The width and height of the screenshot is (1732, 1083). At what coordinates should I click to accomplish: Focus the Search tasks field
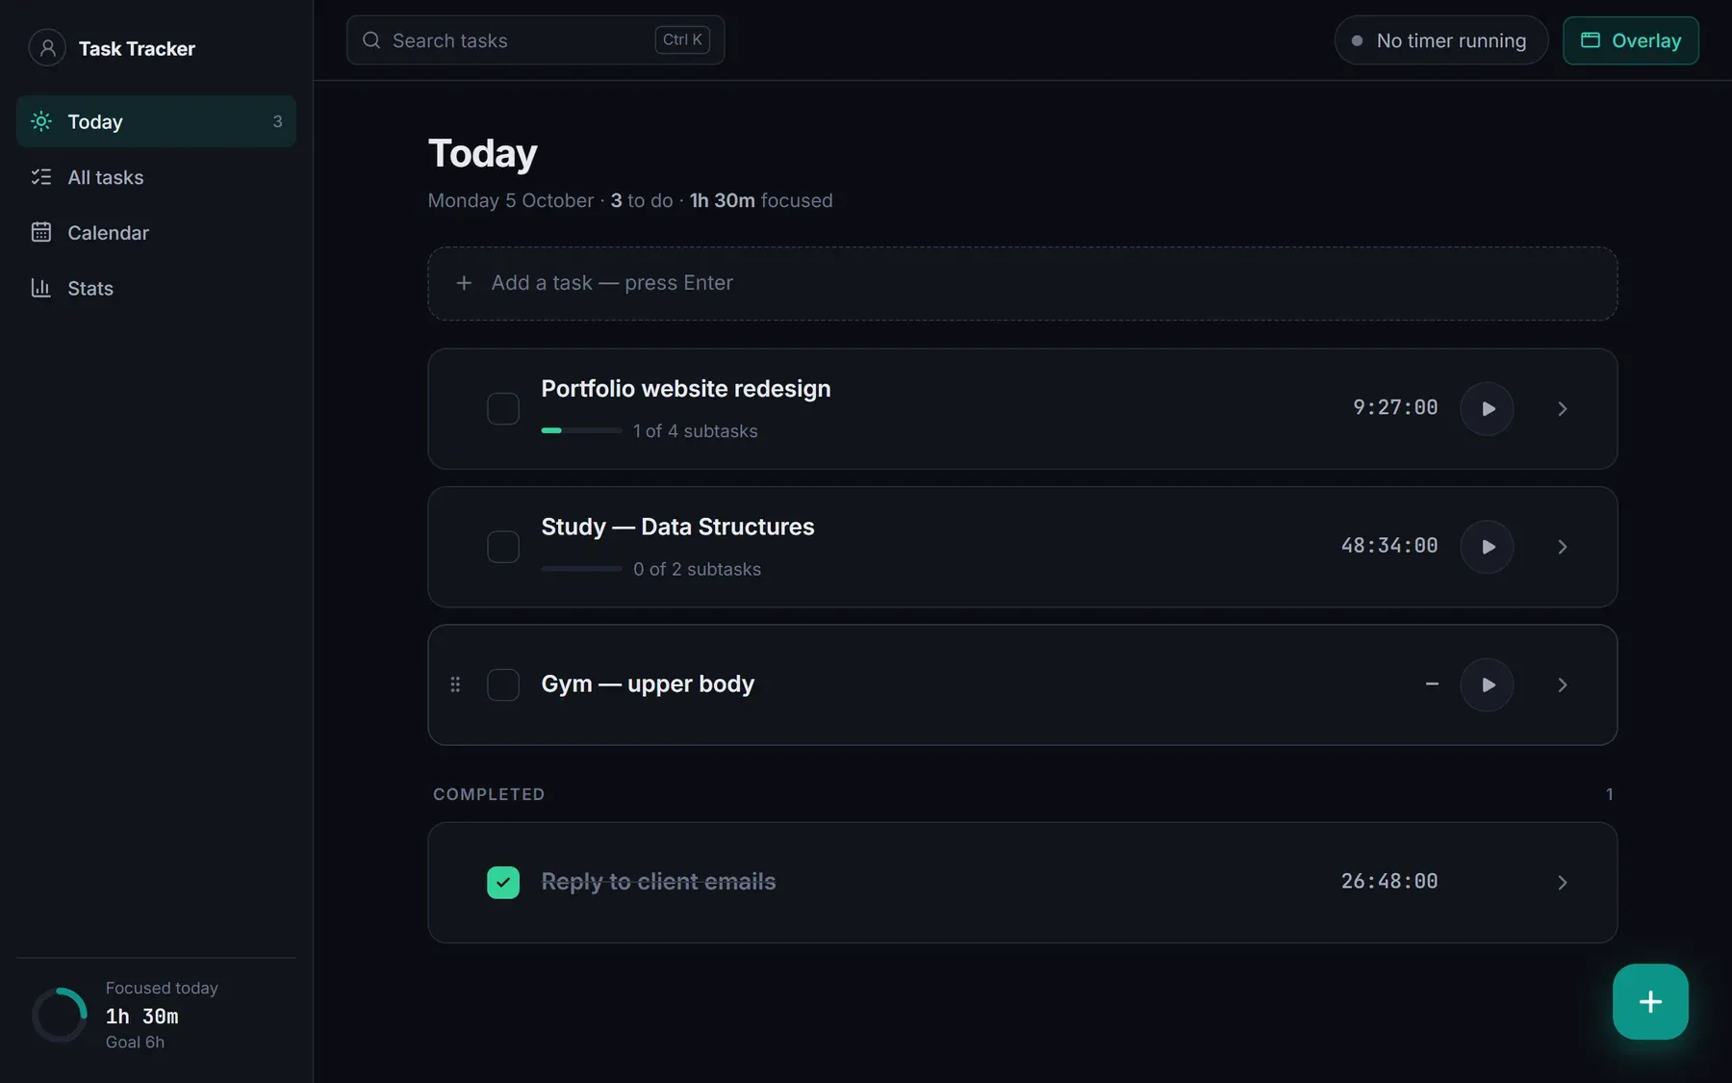[x=535, y=40]
